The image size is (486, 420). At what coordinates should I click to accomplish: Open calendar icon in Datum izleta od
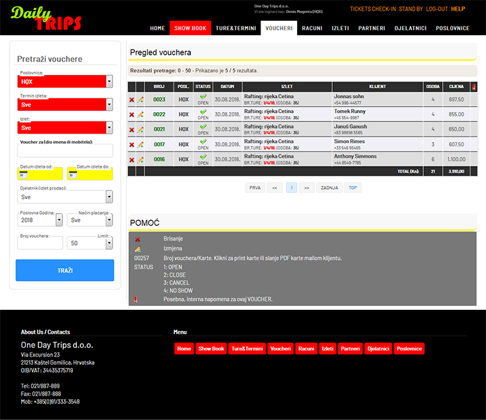pos(23,175)
